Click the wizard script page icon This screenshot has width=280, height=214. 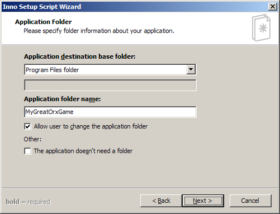pyautogui.click(x=261, y=27)
